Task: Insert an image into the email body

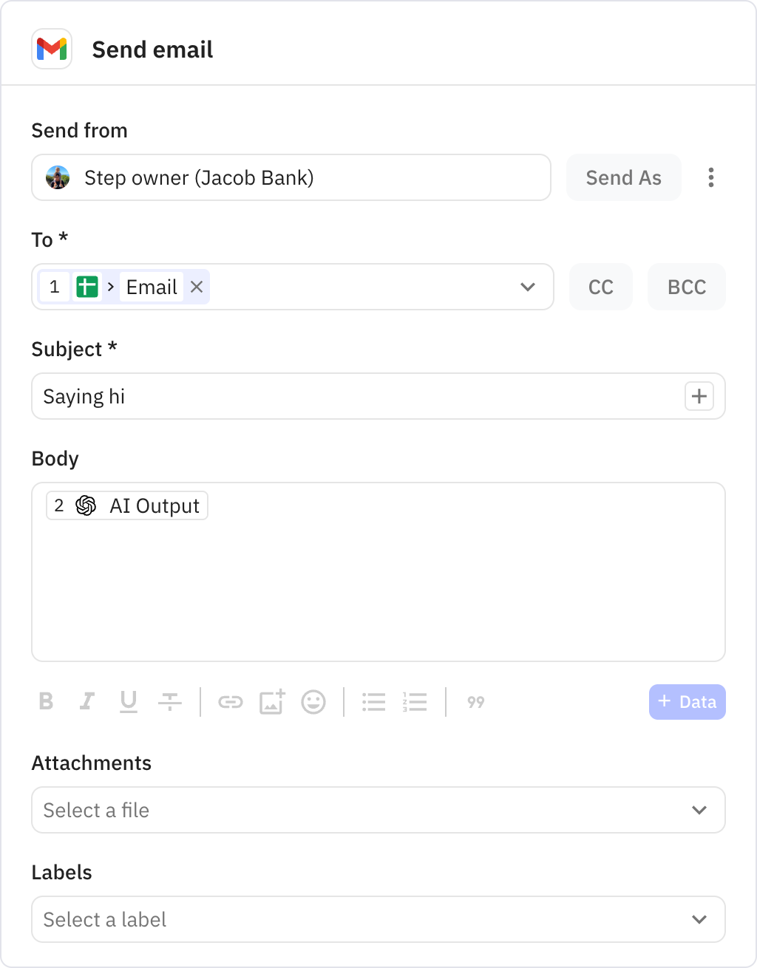Action: 272,702
